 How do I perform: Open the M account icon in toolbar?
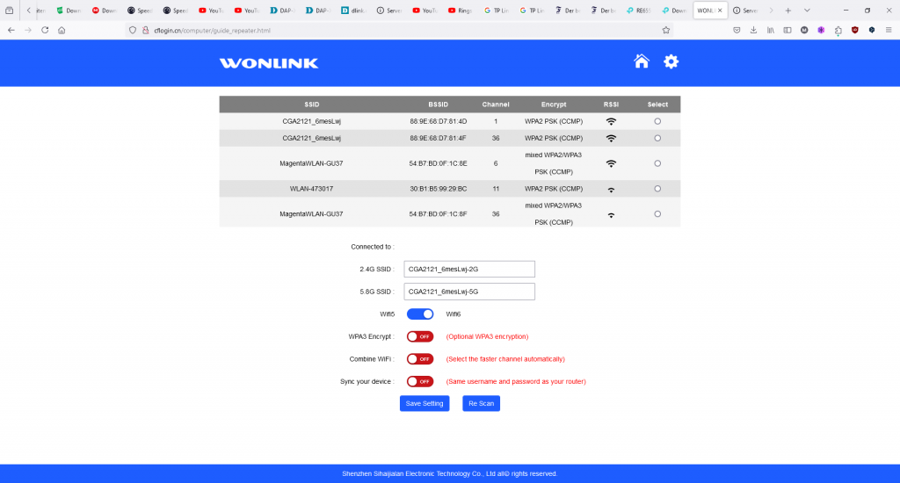coord(804,31)
